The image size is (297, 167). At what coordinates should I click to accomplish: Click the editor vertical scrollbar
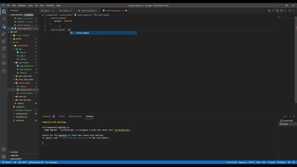click(296, 60)
